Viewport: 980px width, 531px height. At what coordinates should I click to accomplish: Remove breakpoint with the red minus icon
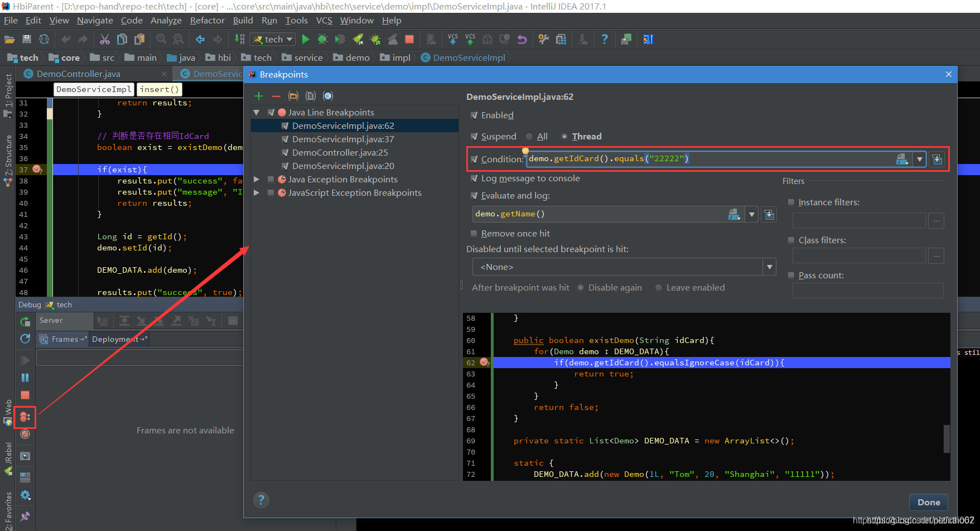(x=276, y=96)
